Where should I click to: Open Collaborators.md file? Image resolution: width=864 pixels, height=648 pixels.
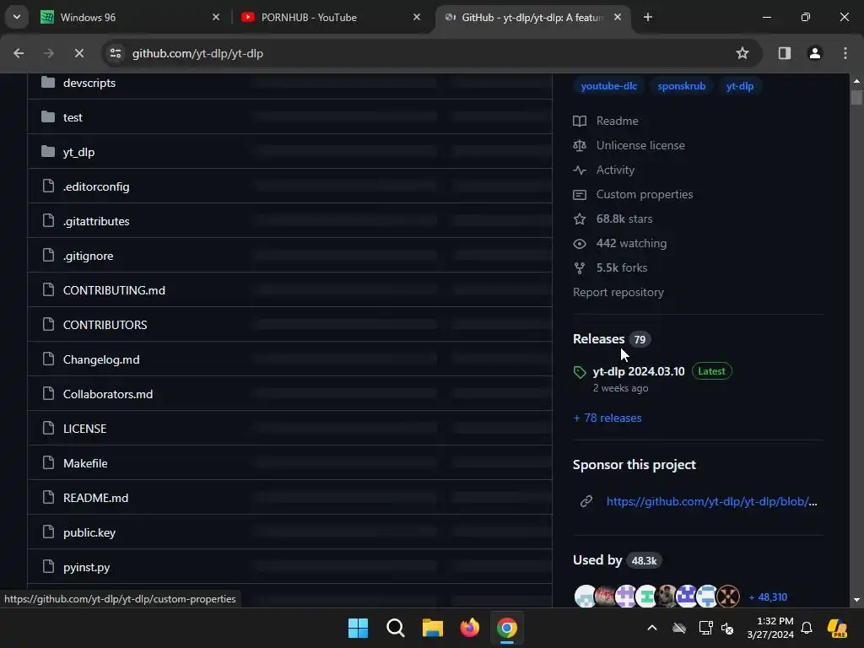(108, 394)
